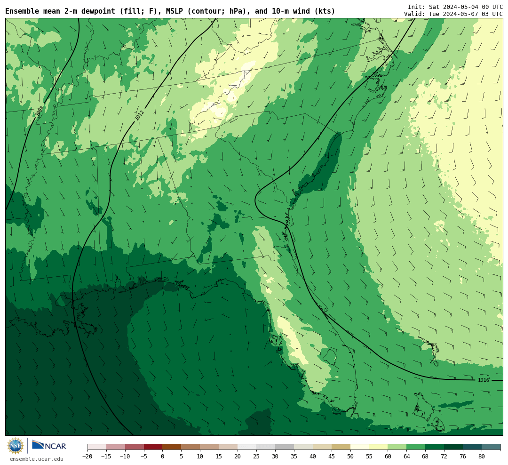The image size is (508, 465).
Task: Click the 40 tick label on colorbar
Action: point(313,456)
